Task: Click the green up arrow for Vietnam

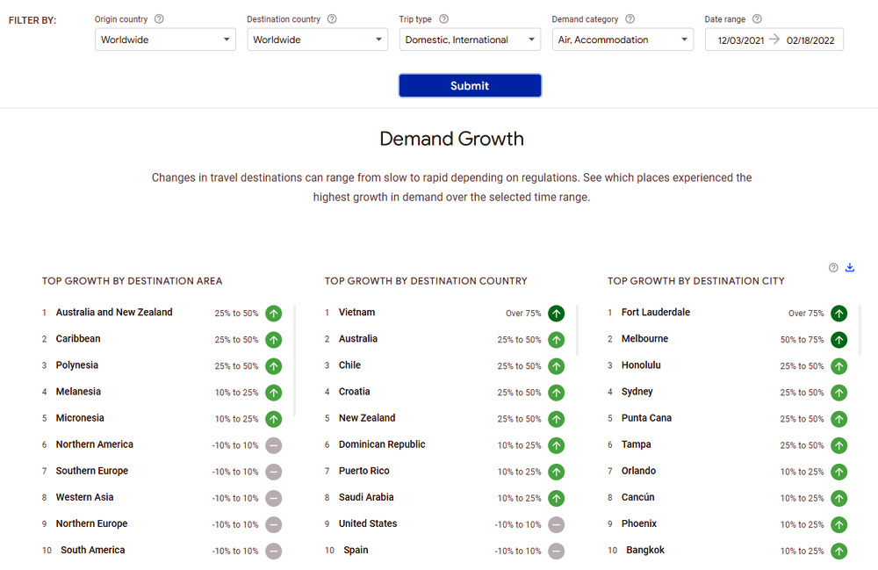Action: point(556,314)
